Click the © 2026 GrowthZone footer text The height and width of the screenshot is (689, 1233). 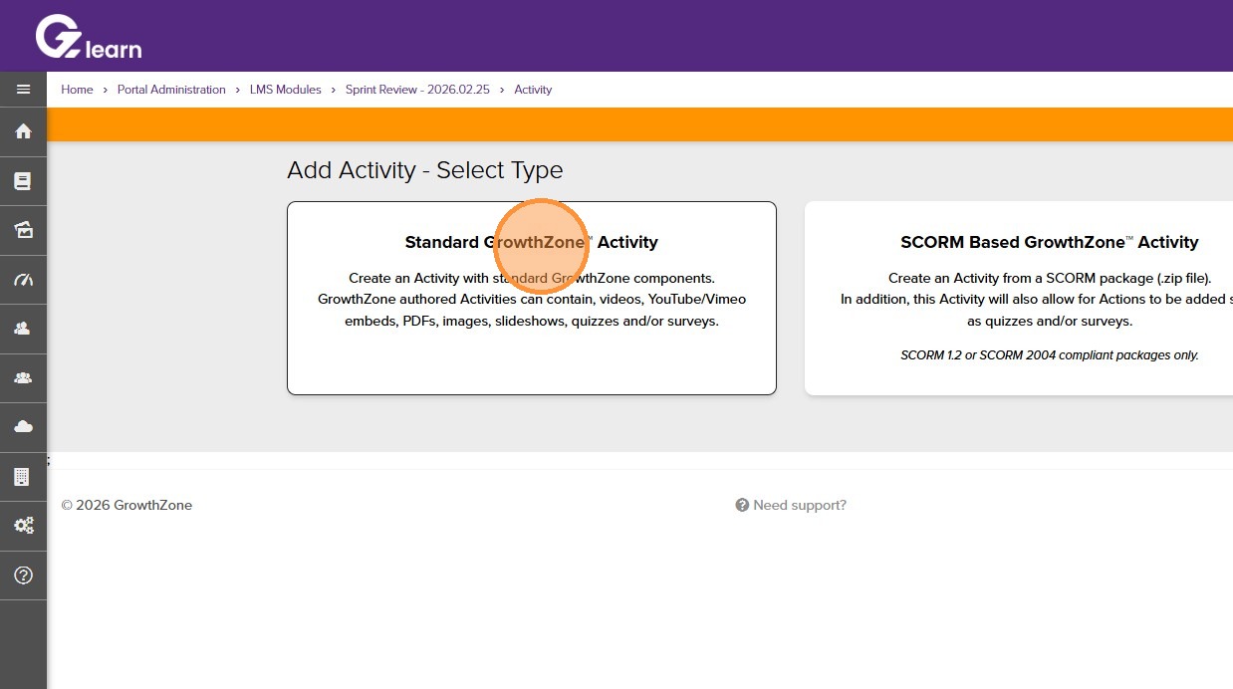point(126,505)
